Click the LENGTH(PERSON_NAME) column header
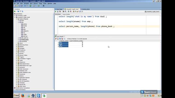The image size is (175, 98). pos(76,41)
